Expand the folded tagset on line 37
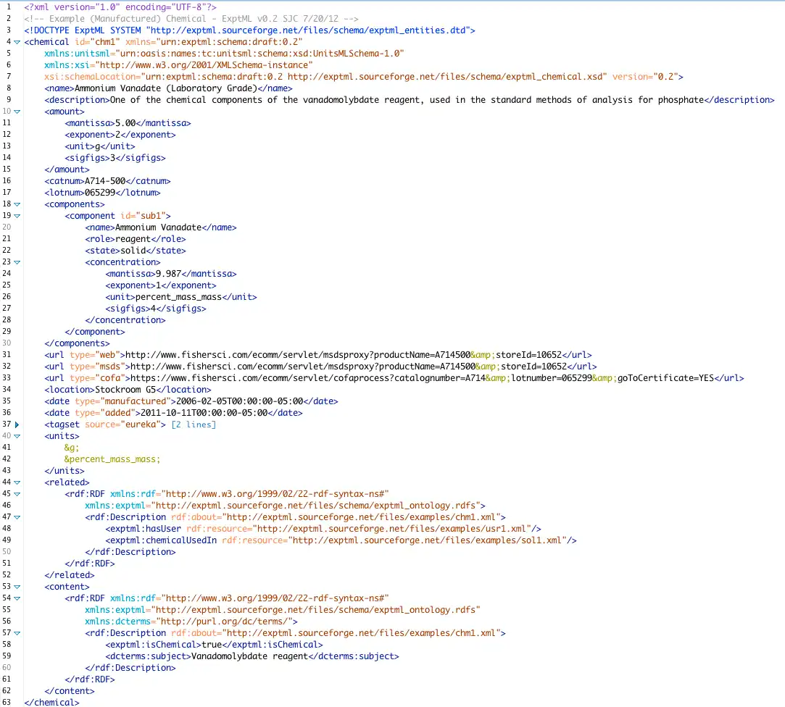 pos(17,424)
